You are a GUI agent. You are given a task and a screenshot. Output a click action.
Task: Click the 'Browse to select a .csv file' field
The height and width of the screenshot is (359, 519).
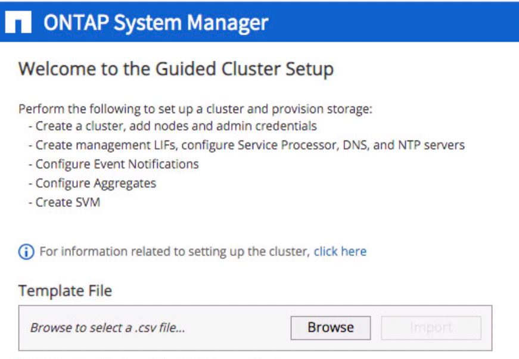pos(107,327)
